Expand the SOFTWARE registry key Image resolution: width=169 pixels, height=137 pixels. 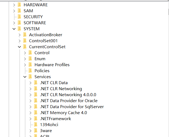point(14,23)
